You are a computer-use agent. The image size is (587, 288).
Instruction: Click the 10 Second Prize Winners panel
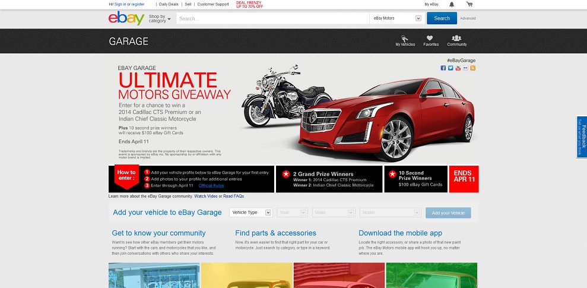(x=416, y=179)
